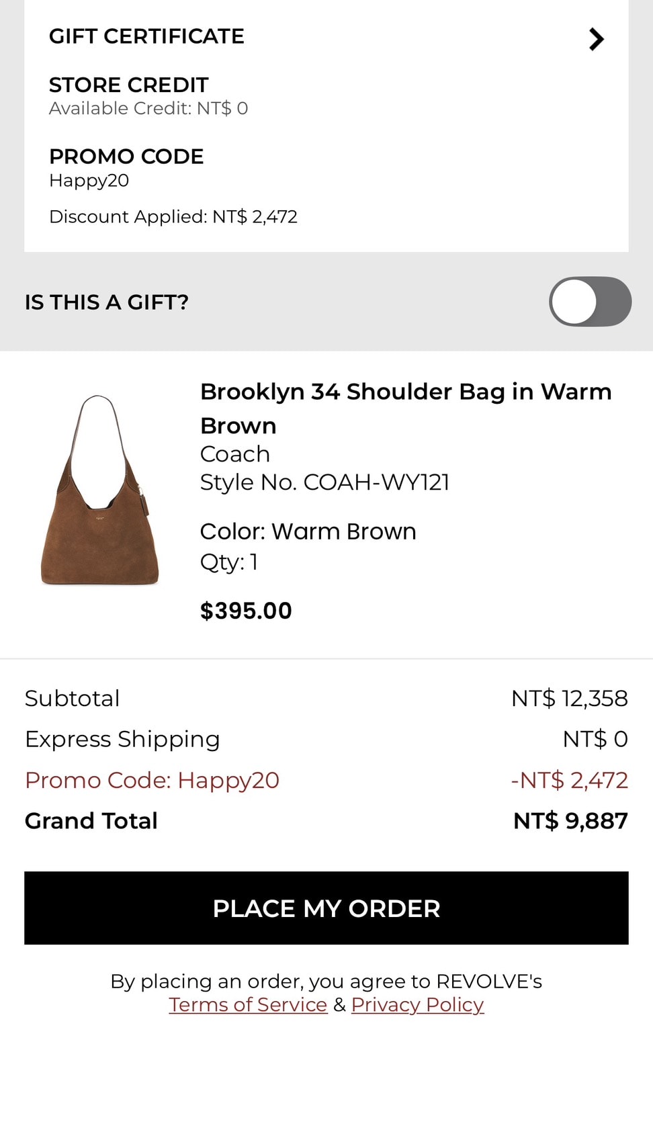
Task: Select the STORE CREDIT heading
Action: coord(128,85)
